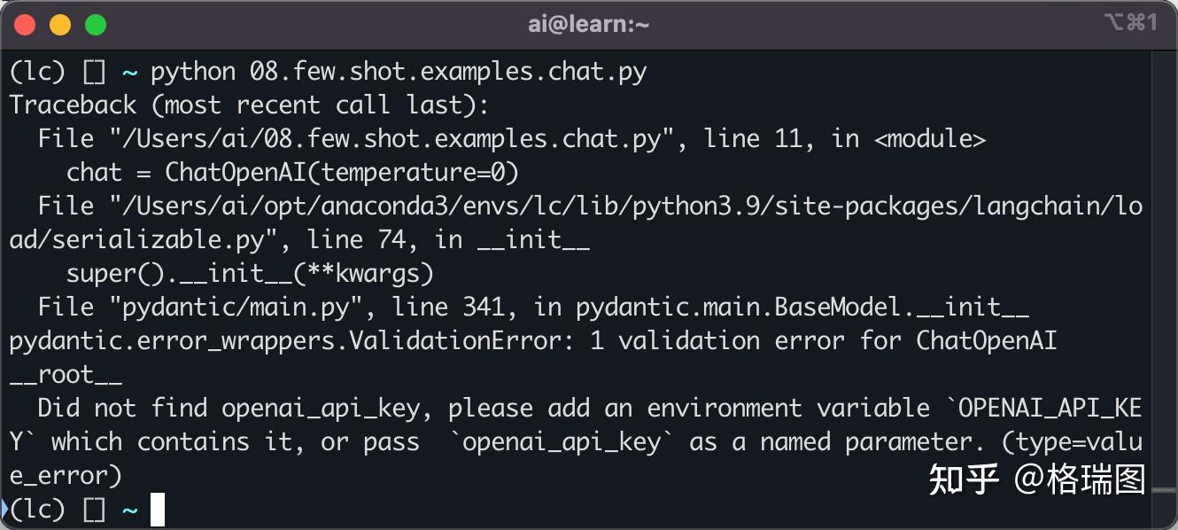Image resolution: width=1178 pixels, height=530 pixels.
Task: Click the super().__init__(**kwargs) code line
Action: (250, 274)
